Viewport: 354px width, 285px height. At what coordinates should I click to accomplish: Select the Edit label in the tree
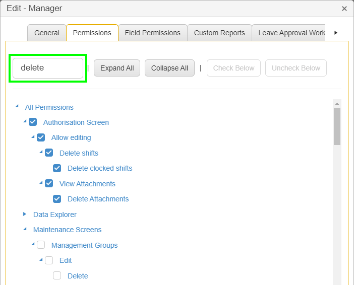point(66,260)
